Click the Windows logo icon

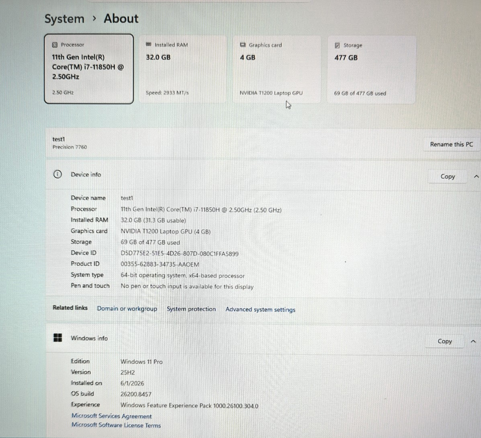[58, 338]
